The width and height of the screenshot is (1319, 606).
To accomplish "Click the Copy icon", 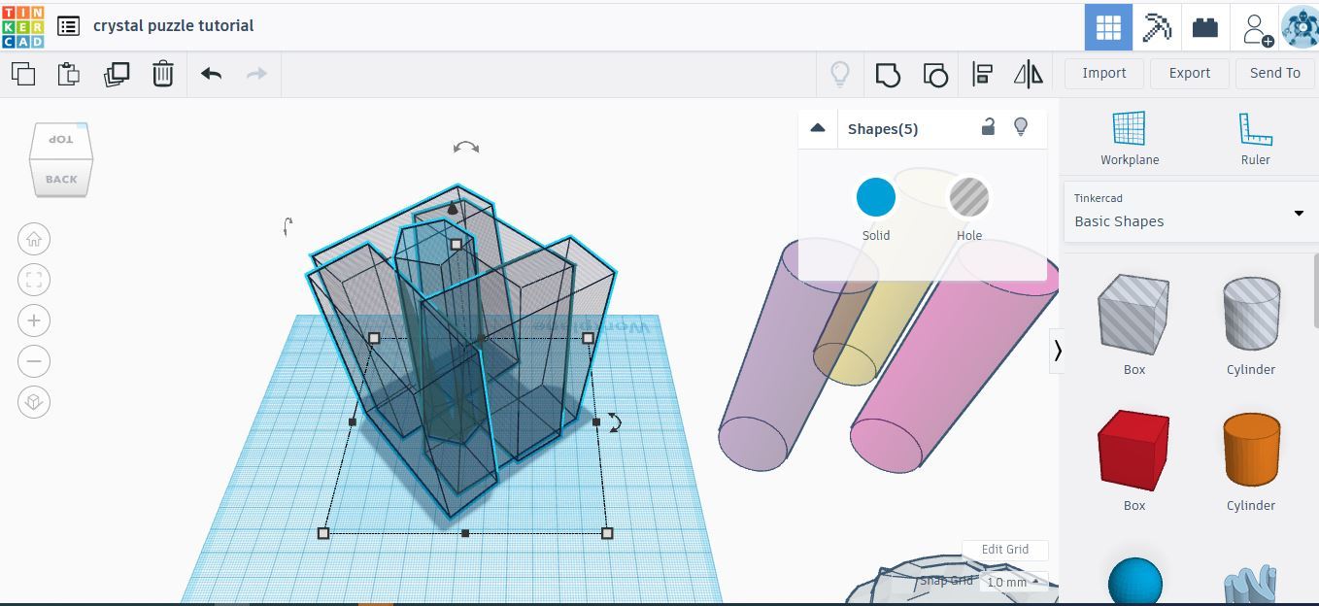I will click(22, 73).
